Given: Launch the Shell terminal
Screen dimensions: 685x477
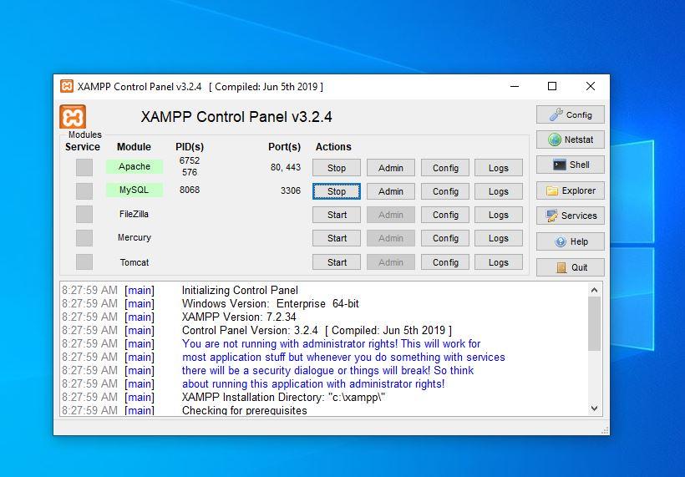Looking at the screenshot, I should 570,165.
